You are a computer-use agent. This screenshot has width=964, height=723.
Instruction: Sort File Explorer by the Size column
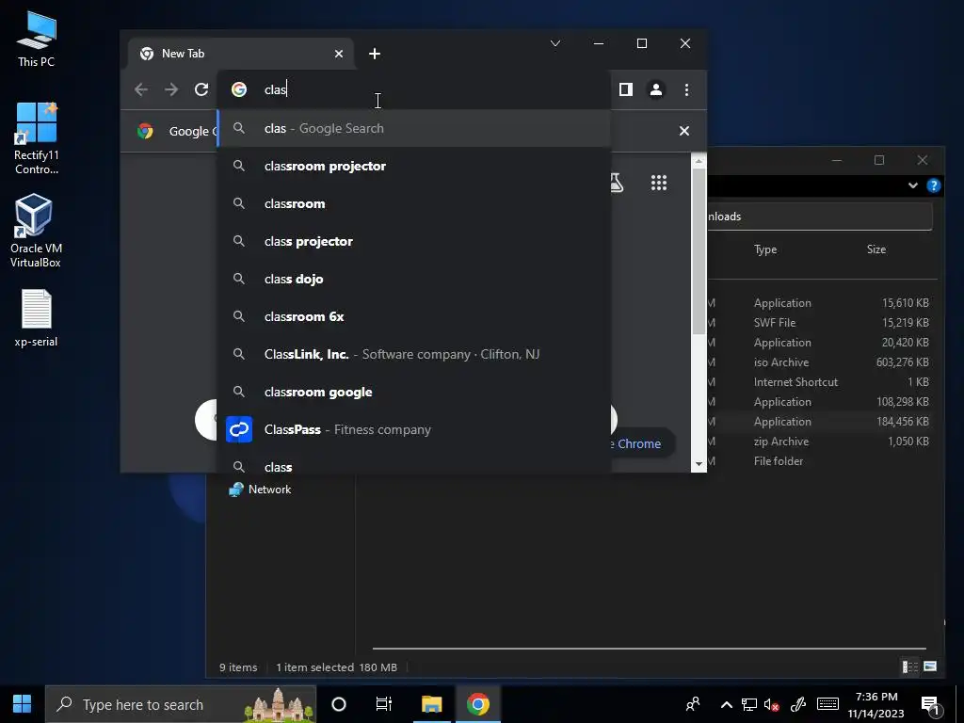click(876, 249)
